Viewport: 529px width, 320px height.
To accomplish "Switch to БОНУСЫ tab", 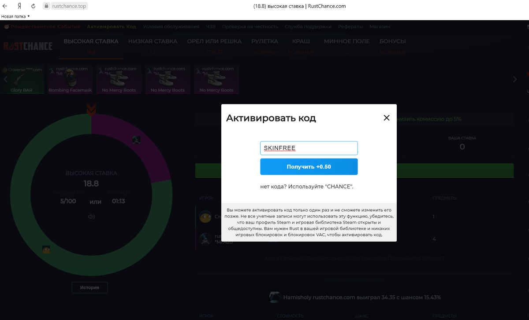I will [x=392, y=46].
